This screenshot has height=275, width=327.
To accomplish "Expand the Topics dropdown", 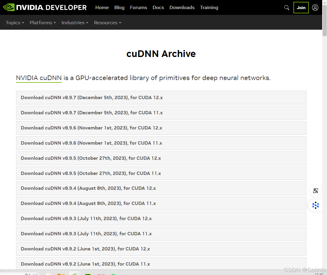I will [15, 22].
